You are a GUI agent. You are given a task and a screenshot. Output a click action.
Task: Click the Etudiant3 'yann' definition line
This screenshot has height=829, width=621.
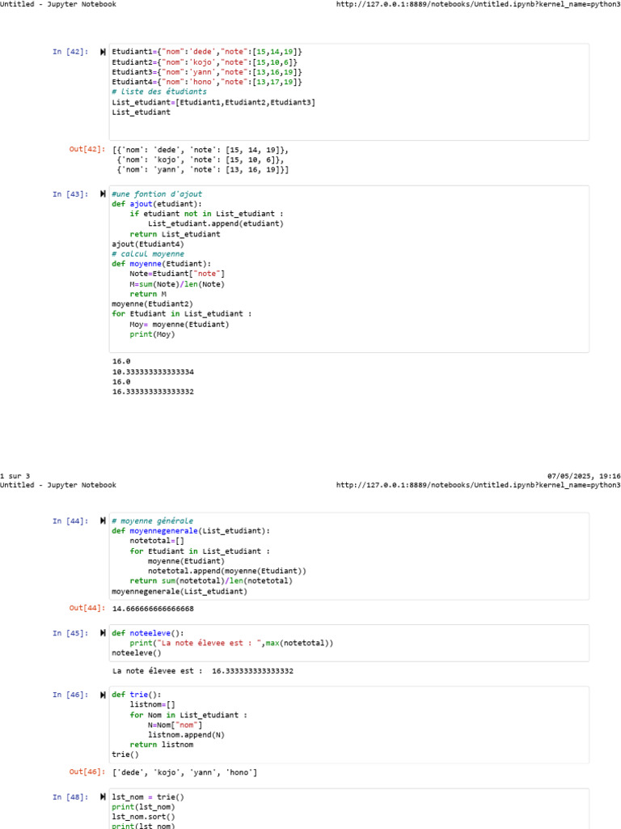click(x=207, y=72)
